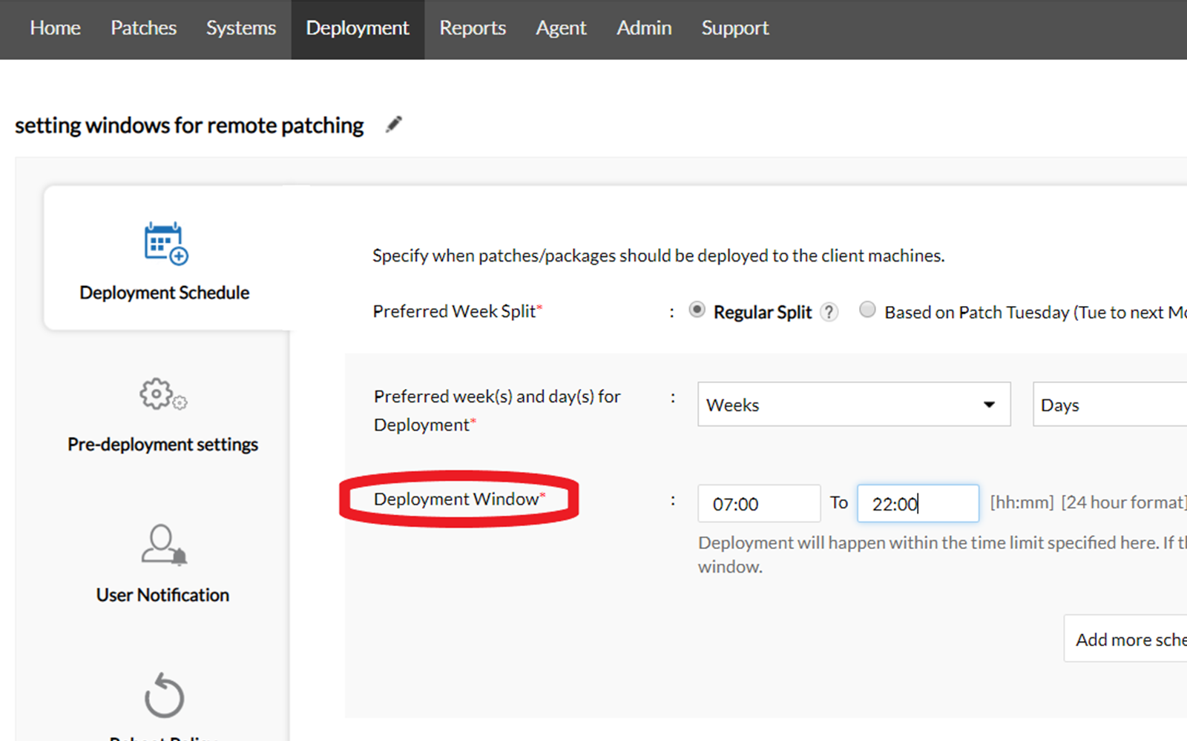The image size is (1187, 741).
Task: Open the Deployment Schedule calendar icon
Action: [163, 245]
